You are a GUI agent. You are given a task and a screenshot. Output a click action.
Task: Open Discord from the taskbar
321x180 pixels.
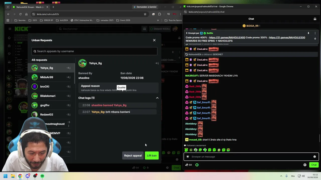28,176
